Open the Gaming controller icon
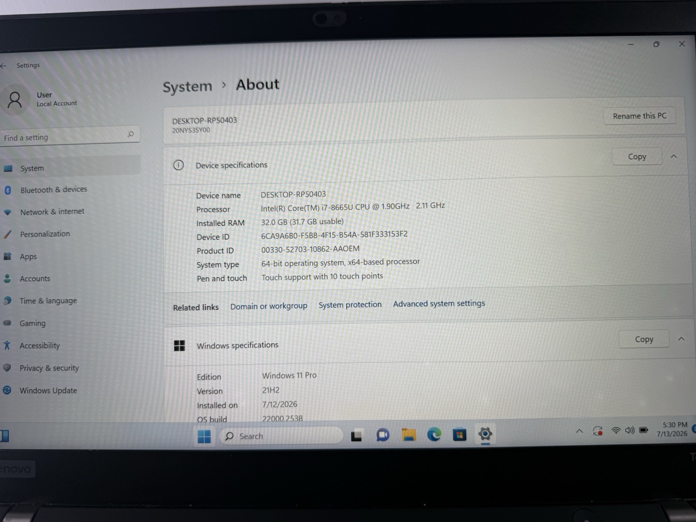Viewport: 696px width, 522px height. [7, 323]
